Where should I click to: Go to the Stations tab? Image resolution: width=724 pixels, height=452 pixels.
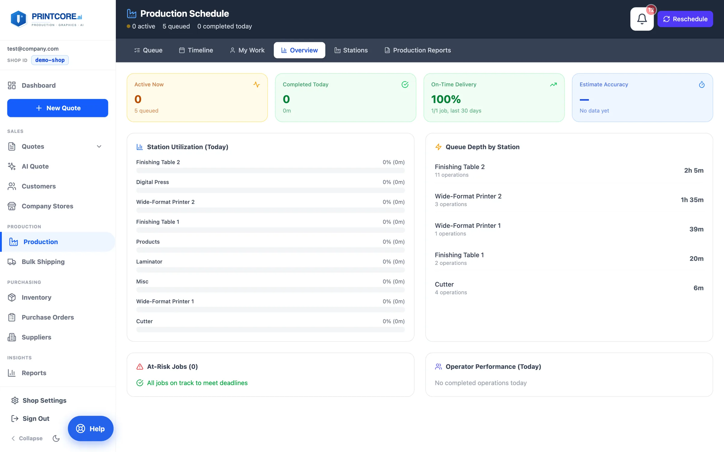[x=351, y=50]
